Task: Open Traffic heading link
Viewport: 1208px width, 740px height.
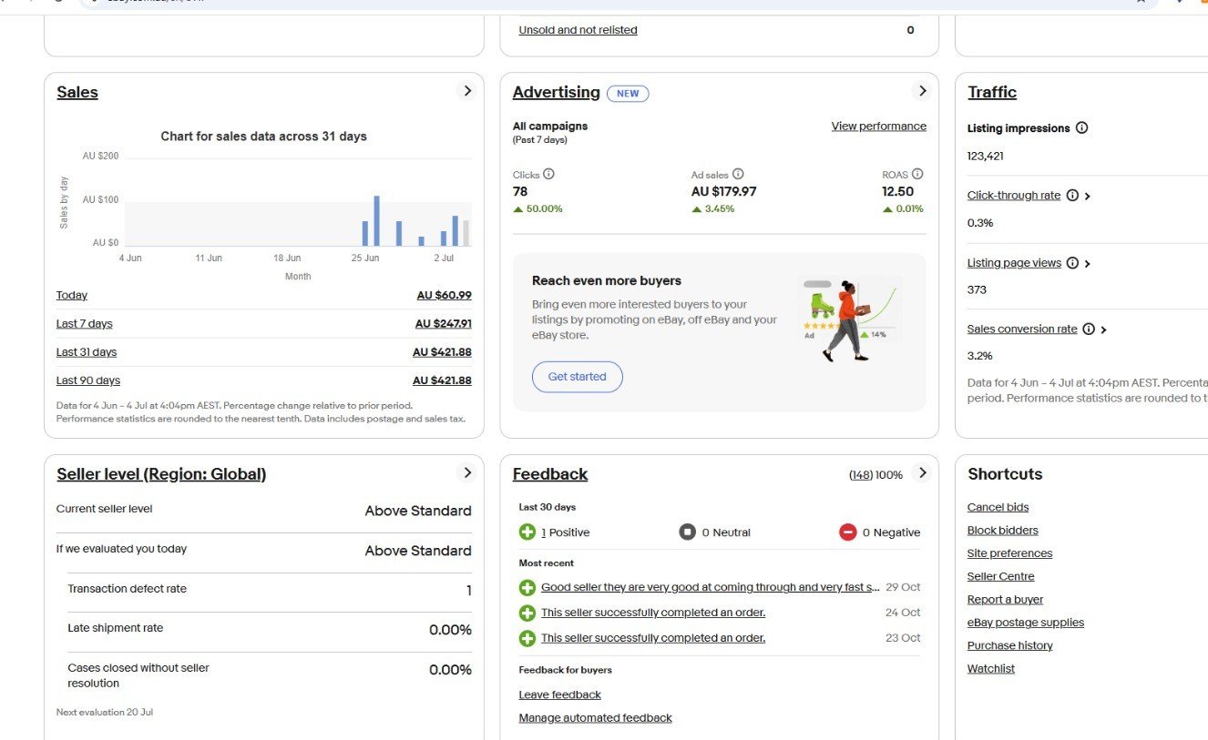Action: click(992, 92)
